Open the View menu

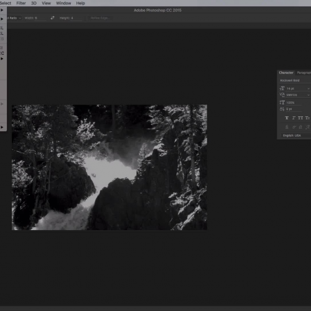(46, 3)
